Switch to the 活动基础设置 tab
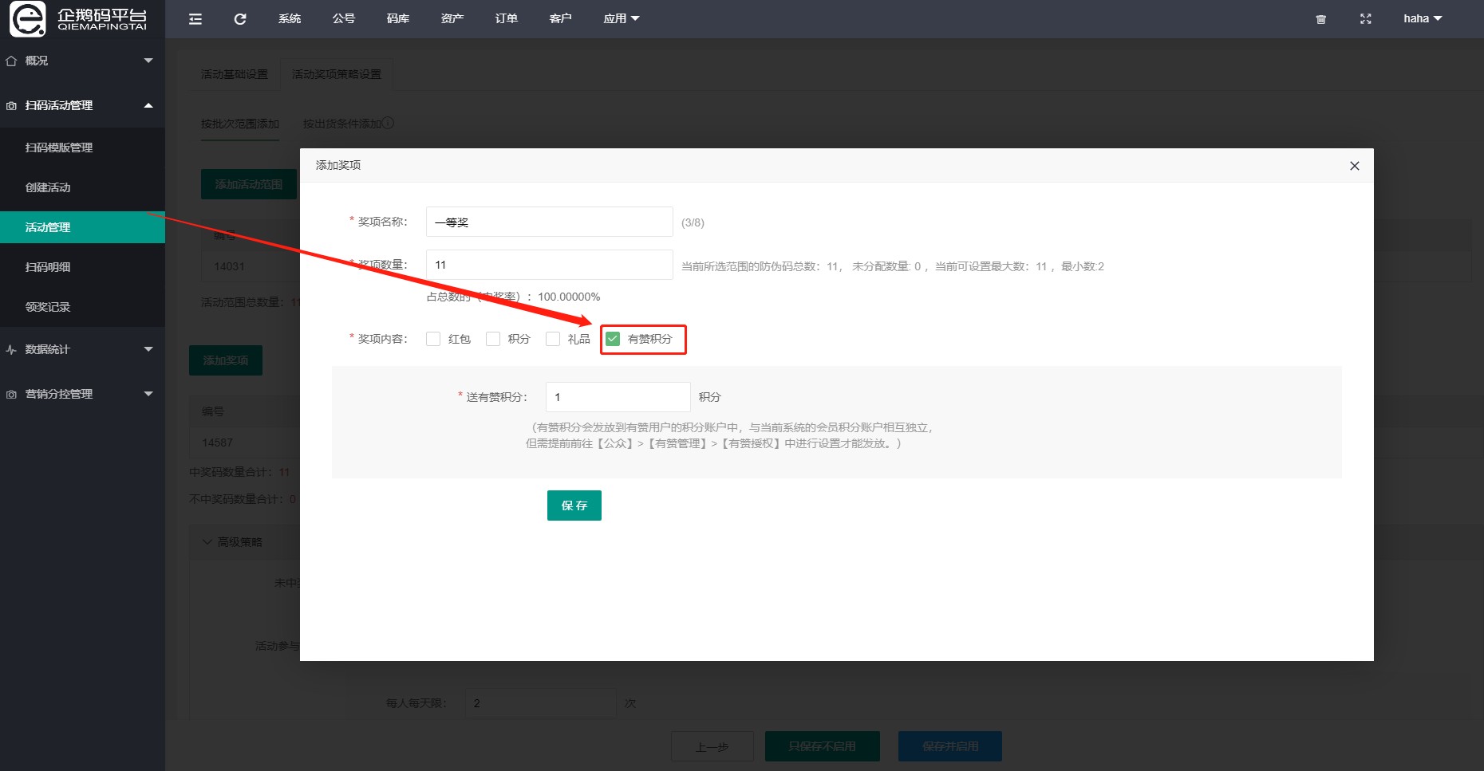Image resolution: width=1484 pixels, height=771 pixels. (x=235, y=74)
